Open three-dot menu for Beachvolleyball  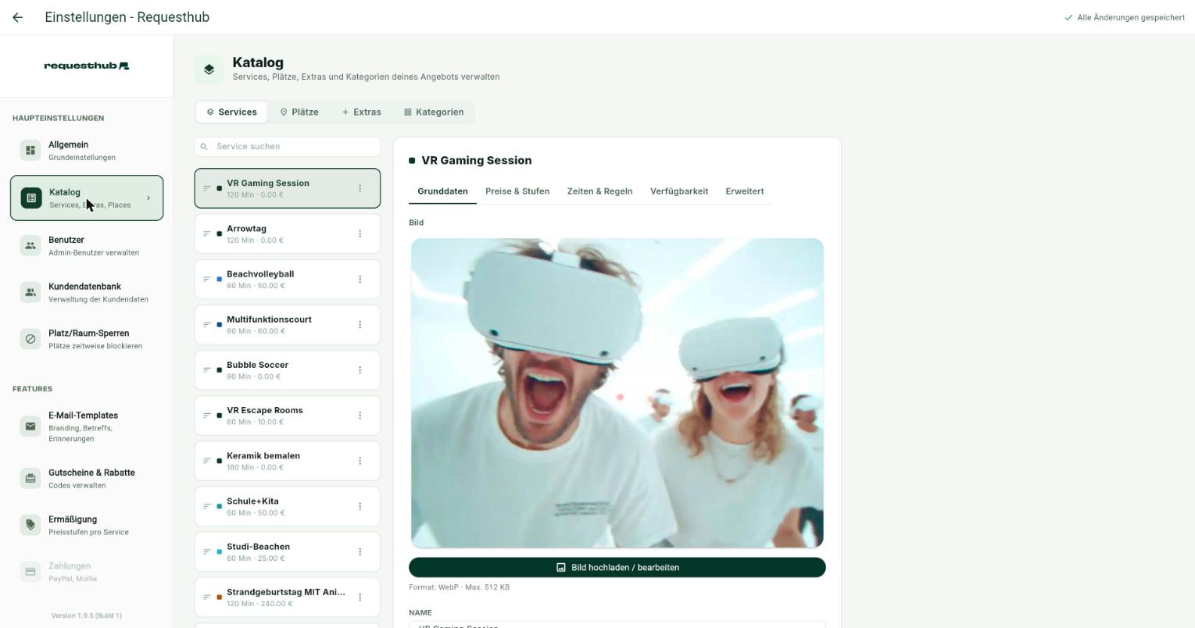(x=360, y=279)
